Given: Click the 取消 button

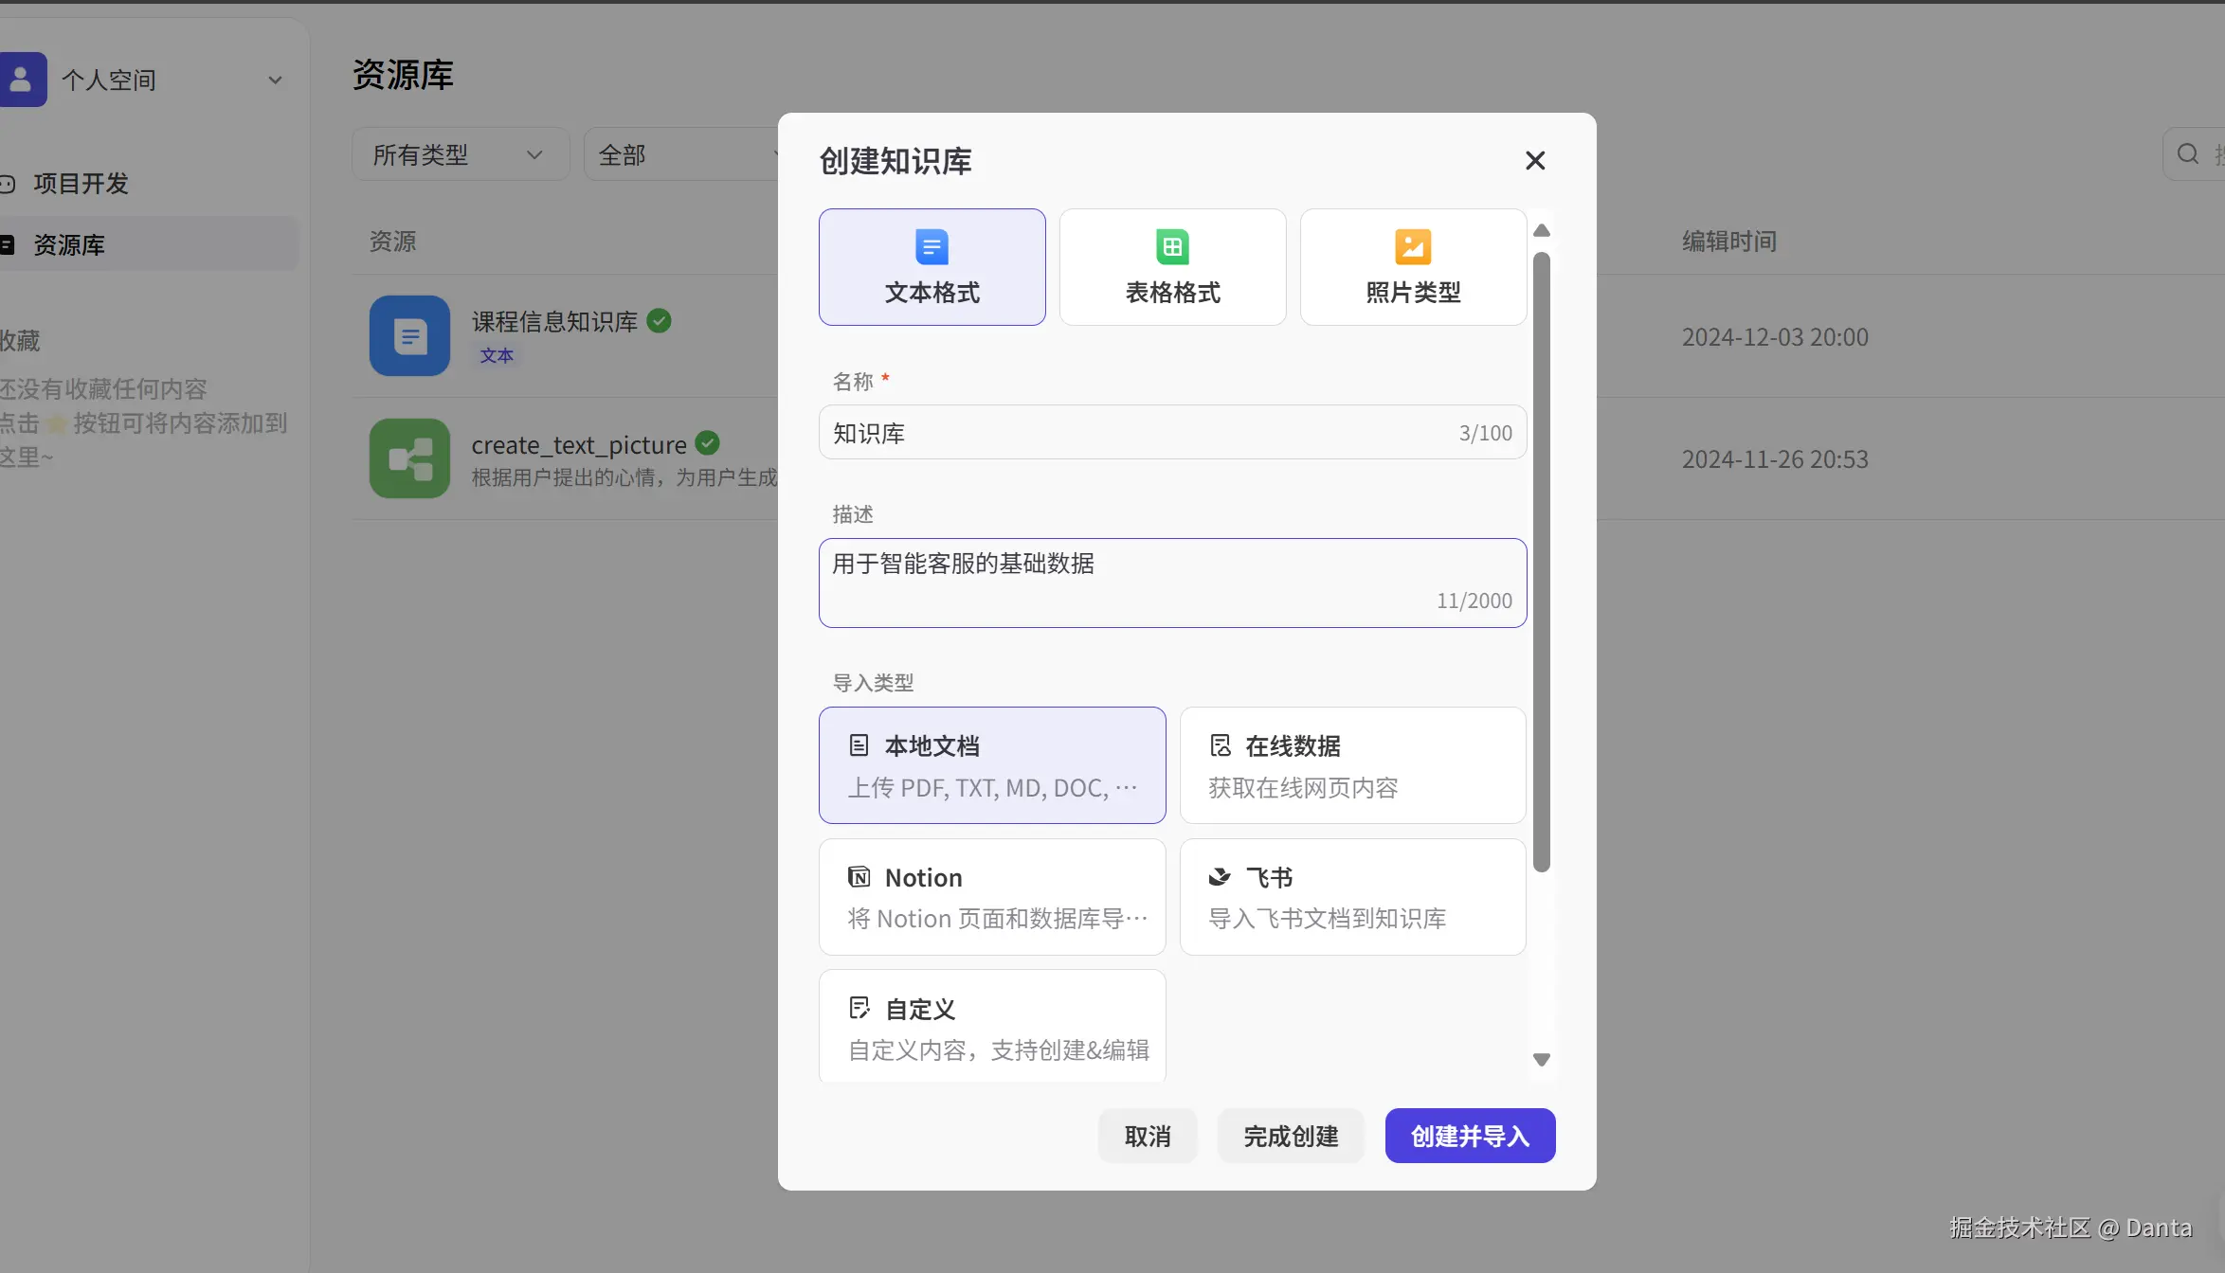Looking at the screenshot, I should [1147, 1136].
